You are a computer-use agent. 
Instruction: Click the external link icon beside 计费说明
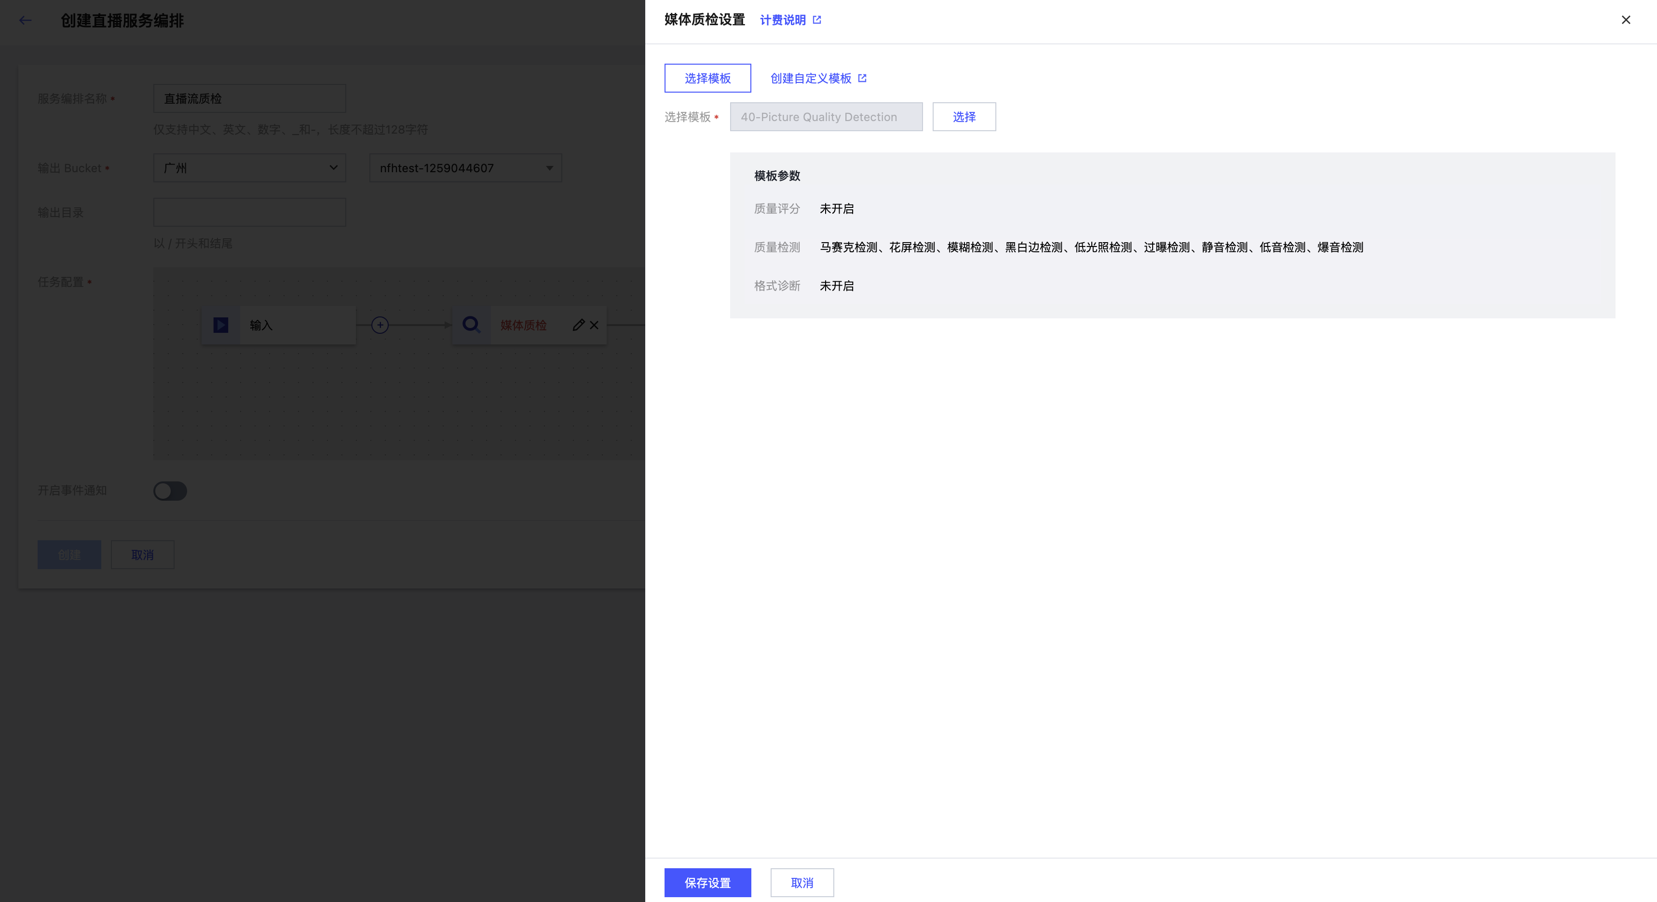coord(817,20)
